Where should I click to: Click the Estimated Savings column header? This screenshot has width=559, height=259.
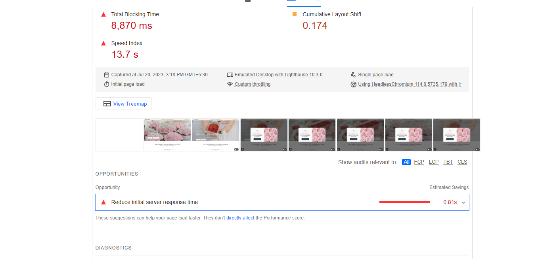coord(449,187)
